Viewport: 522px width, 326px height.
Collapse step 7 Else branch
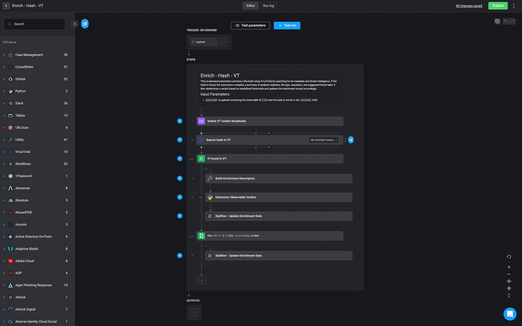[x=190, y=237]
